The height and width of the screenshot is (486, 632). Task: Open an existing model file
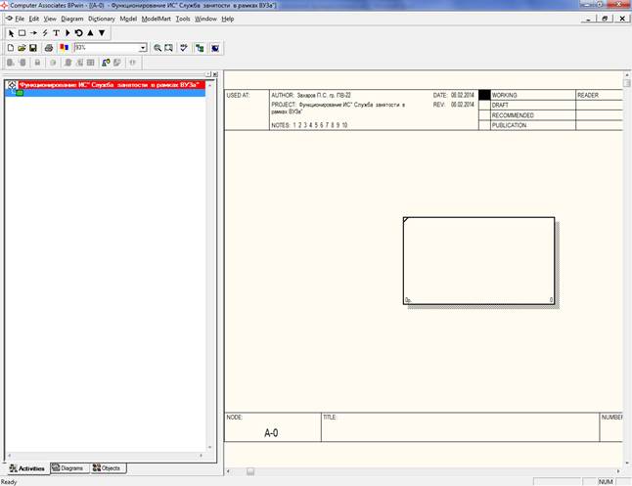22,48
